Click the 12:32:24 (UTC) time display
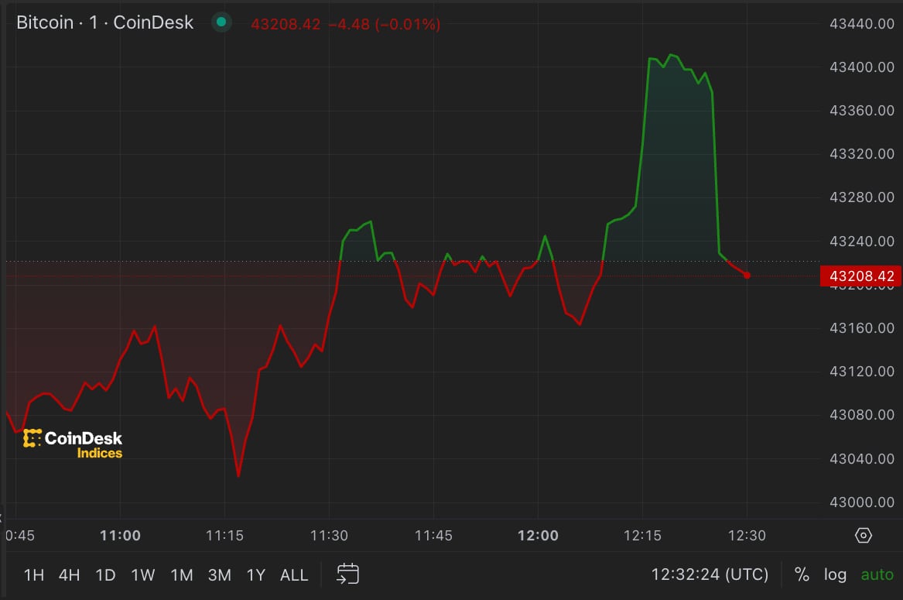Viewport: 903px width, 600px height. click(x=709, y=574)
